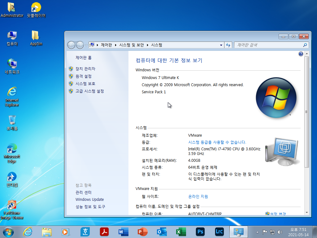
Task: Click the Intel(R) Core(TM) i7-4790 processor text
Action: (x=224, y=151)
